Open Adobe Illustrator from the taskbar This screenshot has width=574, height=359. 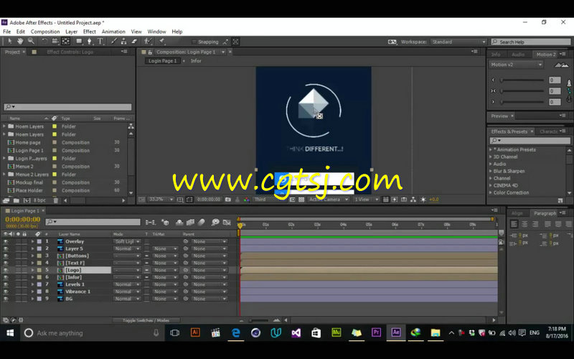(195, 332)
